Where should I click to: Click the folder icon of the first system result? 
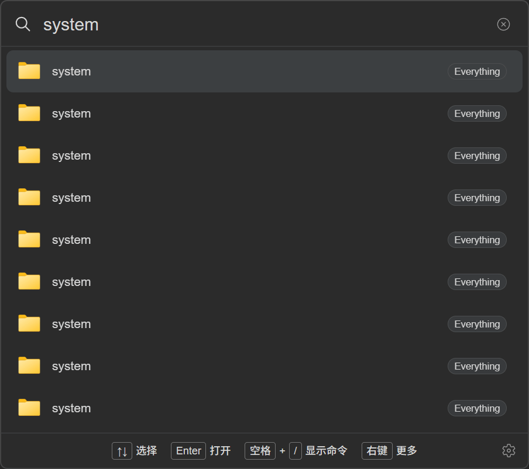(29, 71)
